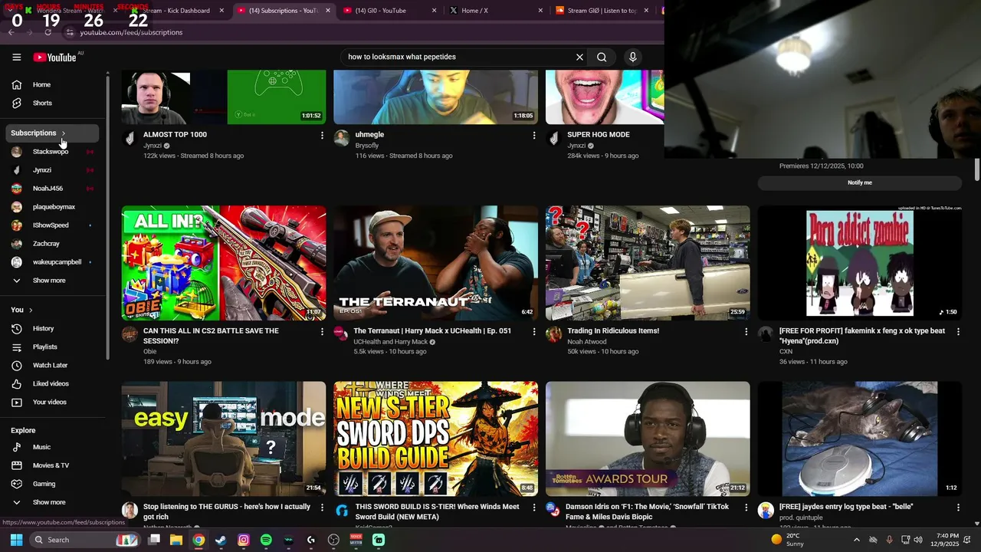Screen dimensions: 981x552
Task: Open Spotify from the taskbar
Action: 266,540
